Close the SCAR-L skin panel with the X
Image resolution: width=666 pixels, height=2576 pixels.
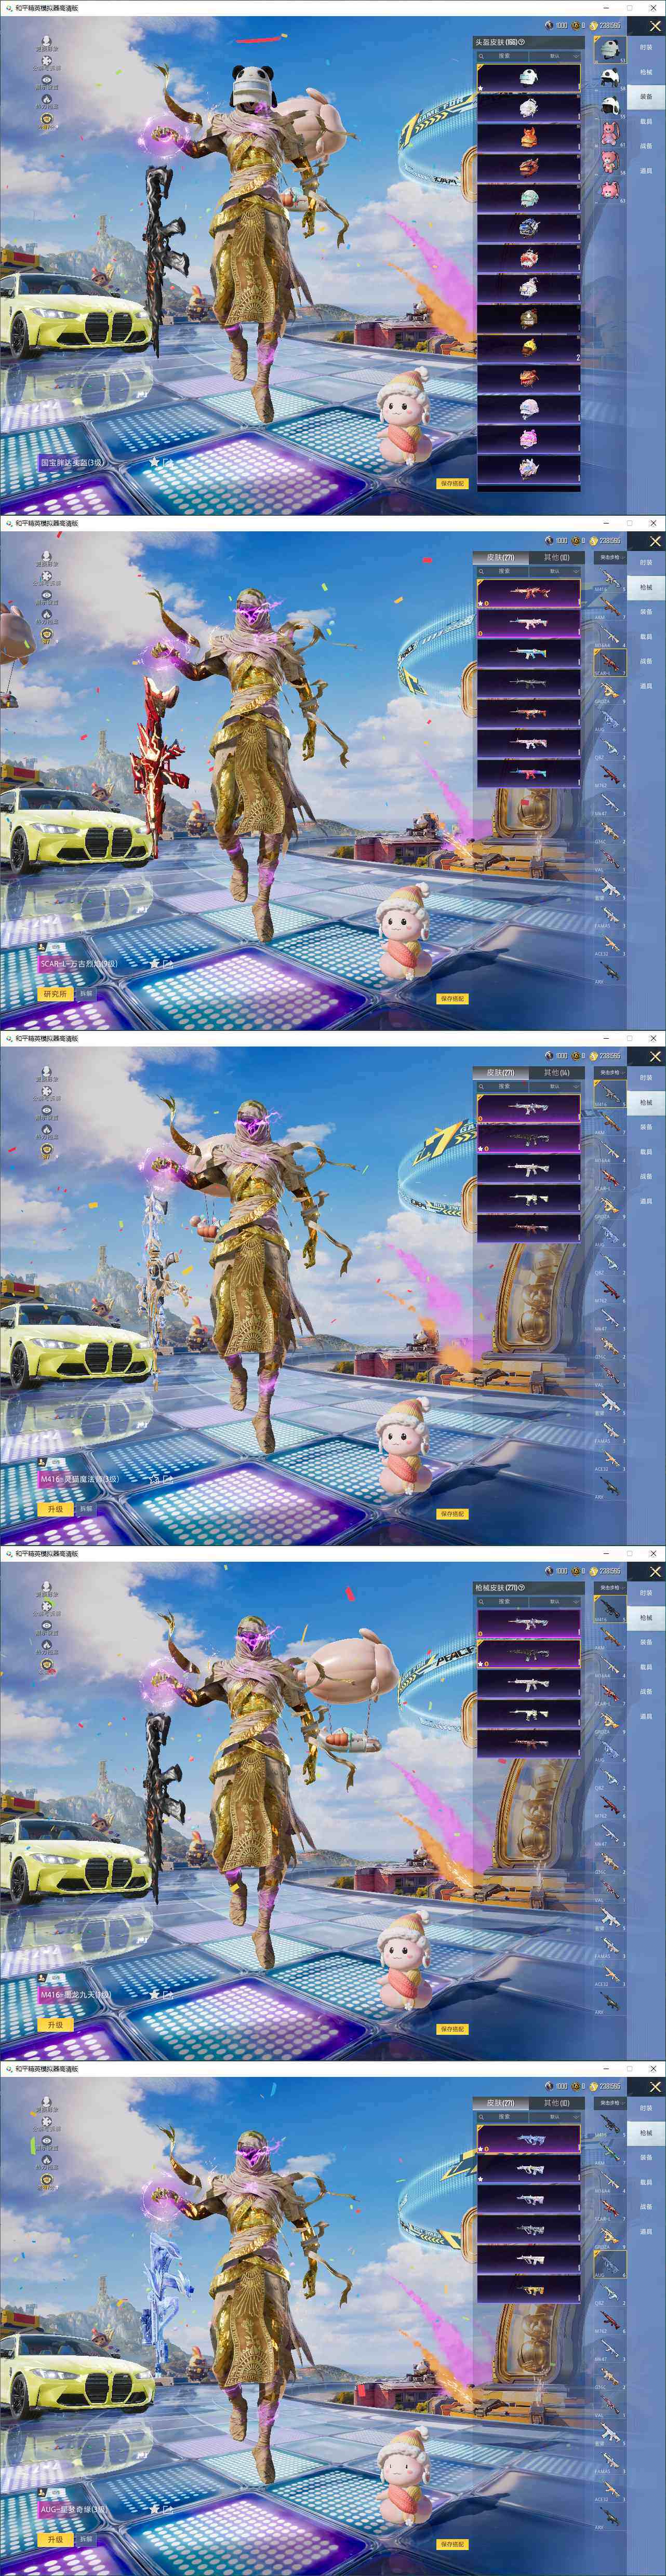pyautogui.click(x=656, y=541)
